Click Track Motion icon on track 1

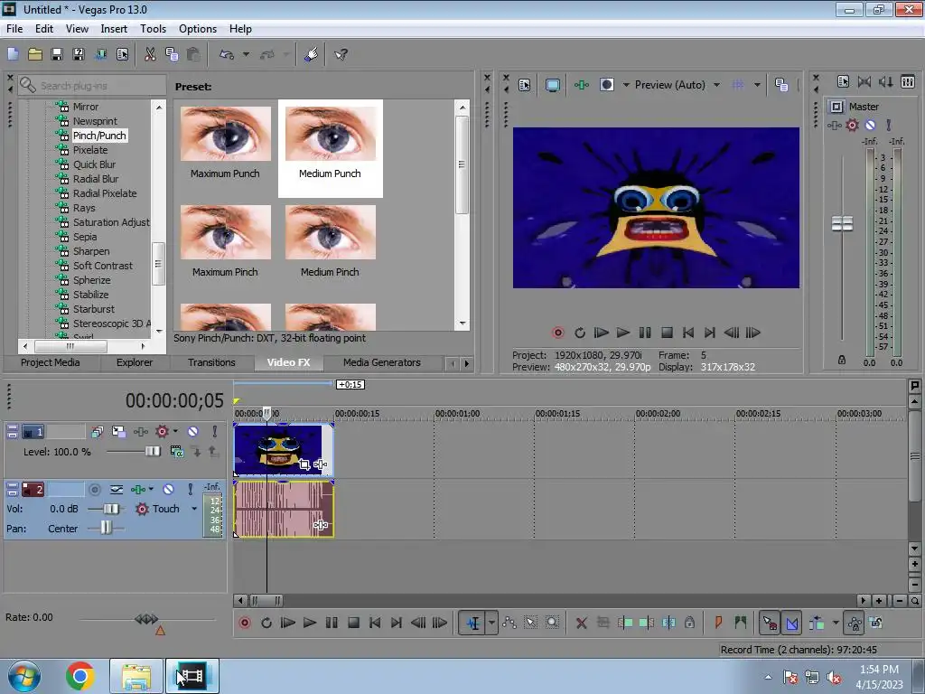point(118,431)
